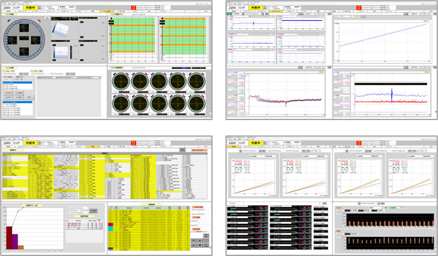Click the yellow 中断中 status button in top-left window
The width and height of the screenshot is (438, 256).
click(x=32, y=7)
